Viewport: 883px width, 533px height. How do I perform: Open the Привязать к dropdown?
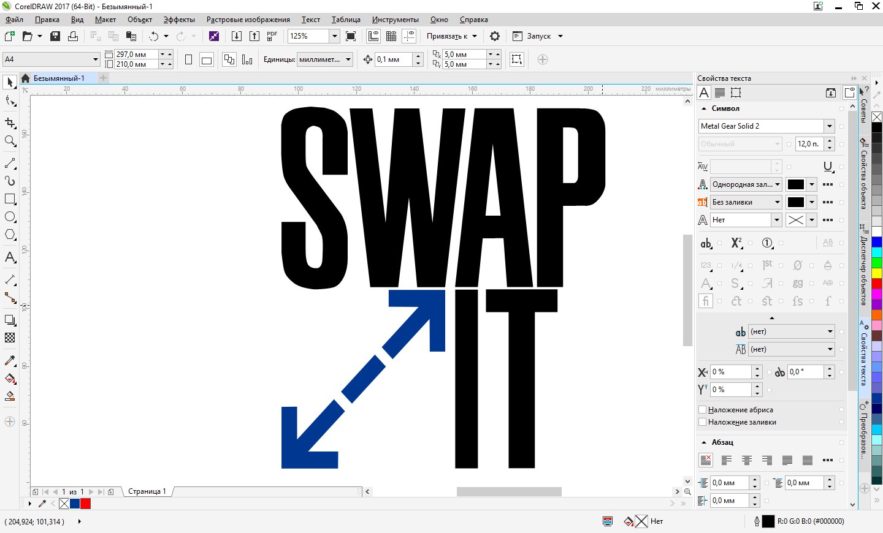click(451, 36)
